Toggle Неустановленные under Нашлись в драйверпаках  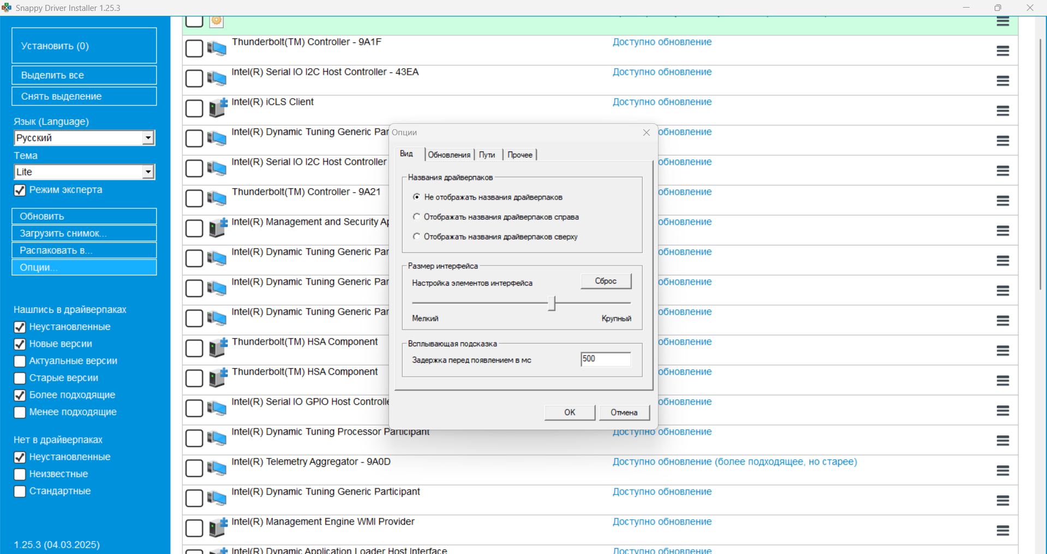pos(20,327)
